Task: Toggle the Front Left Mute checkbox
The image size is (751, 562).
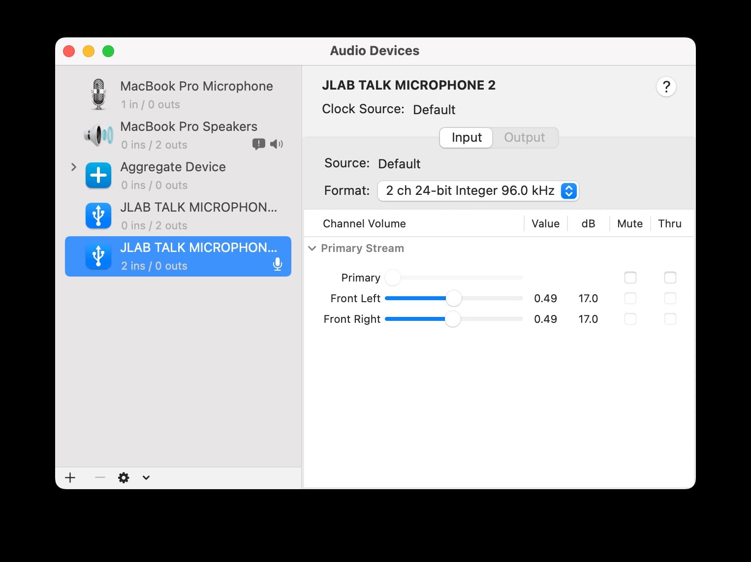Action: [x=630, y=298]
